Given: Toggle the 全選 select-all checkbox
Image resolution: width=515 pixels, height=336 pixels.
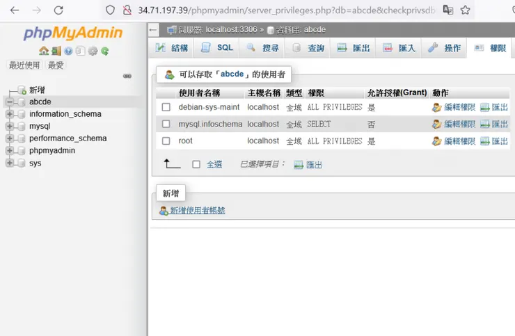Looking at the screenshot, I should [196, 164].
